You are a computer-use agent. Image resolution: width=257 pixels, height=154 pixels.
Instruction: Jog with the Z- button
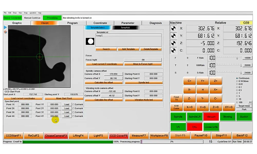[x=189, y=98]
